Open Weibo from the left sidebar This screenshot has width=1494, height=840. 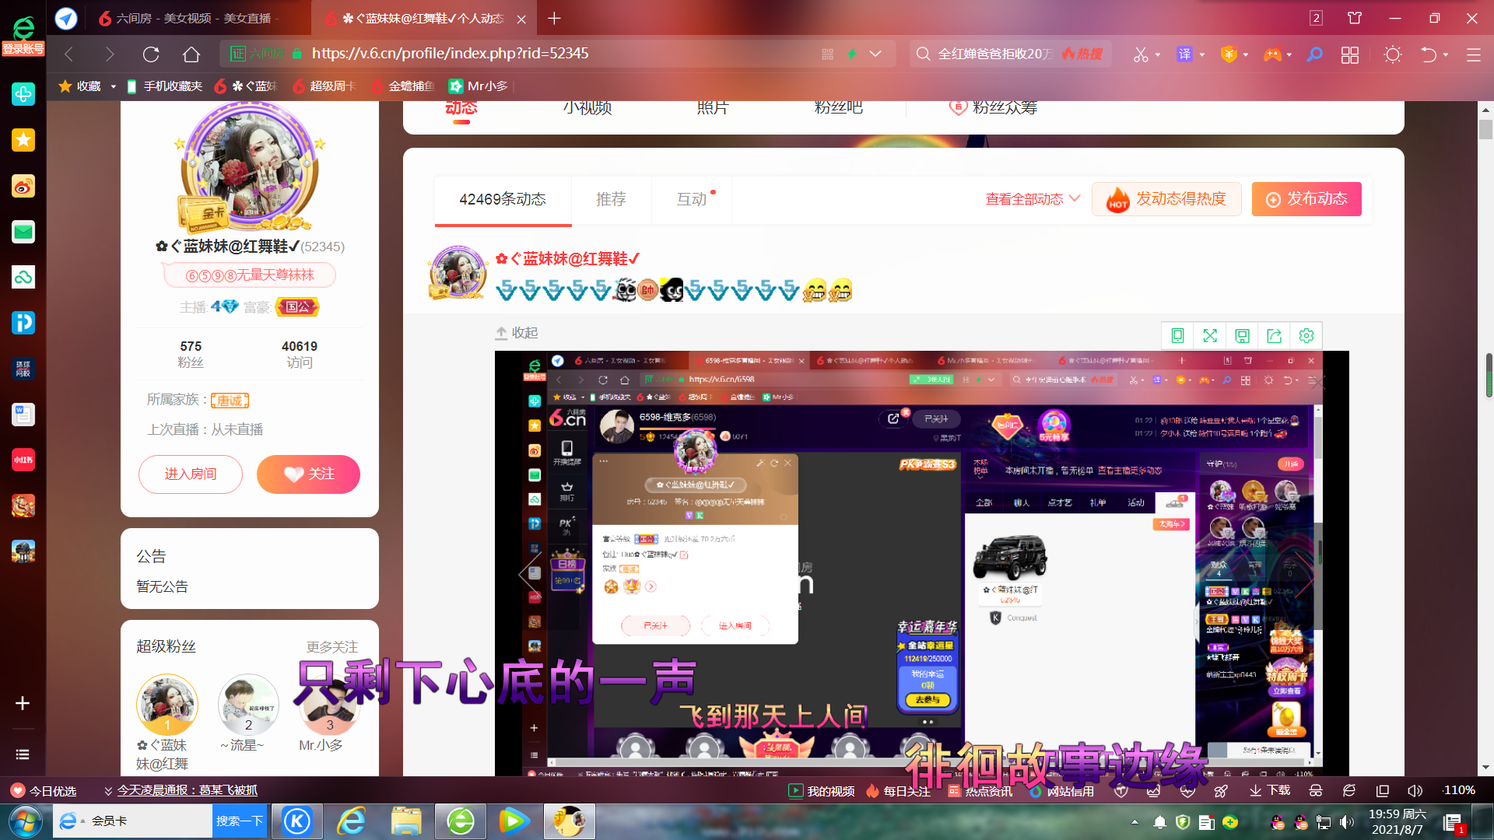[23, 186]
